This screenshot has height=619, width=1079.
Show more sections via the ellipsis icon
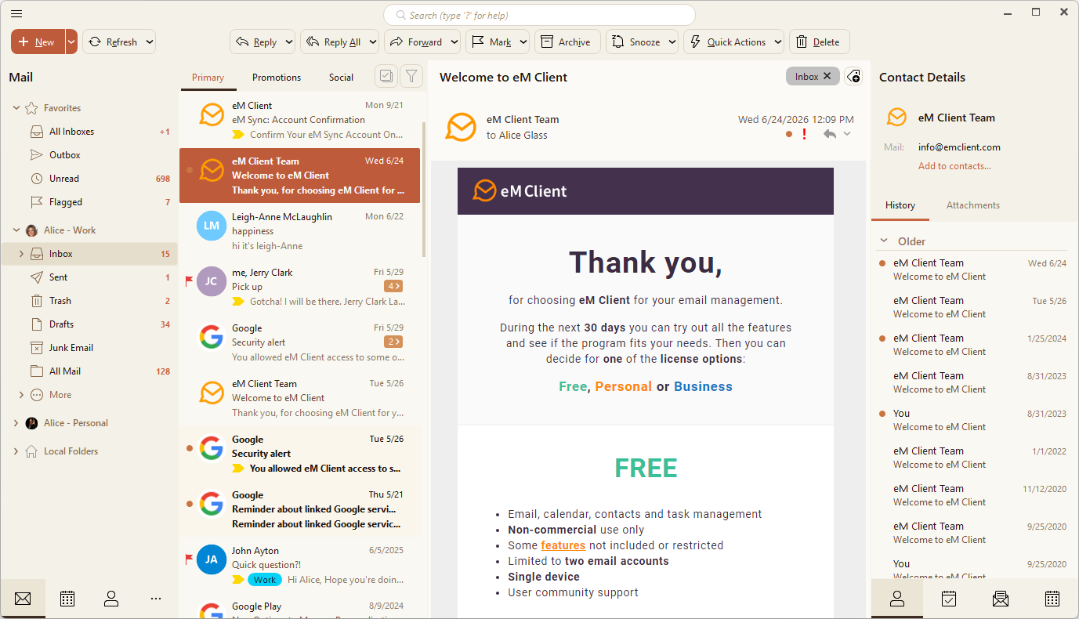[156, 599]
